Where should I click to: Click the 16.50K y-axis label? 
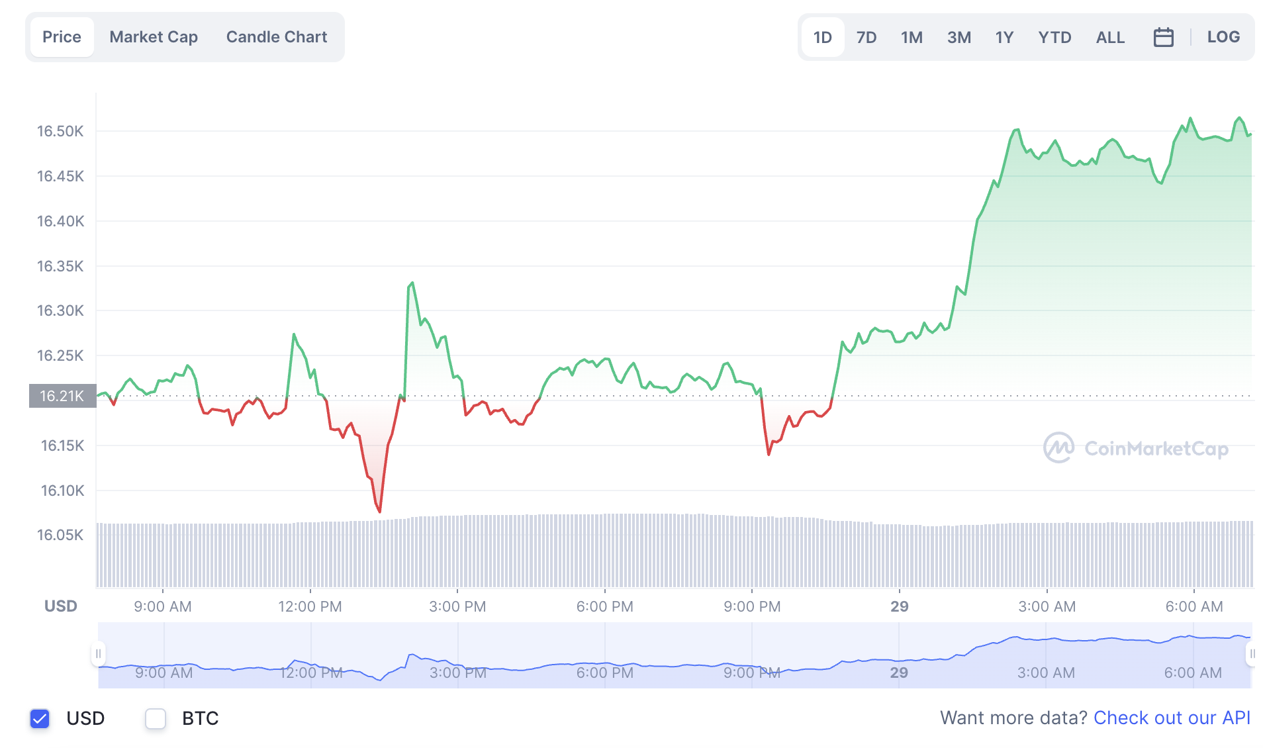60,131
